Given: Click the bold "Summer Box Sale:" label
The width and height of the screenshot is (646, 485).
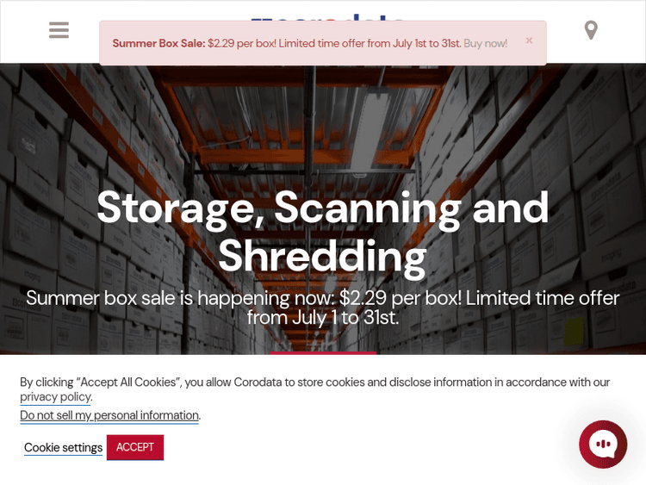Looking at the screenshot, I should 158,43.
